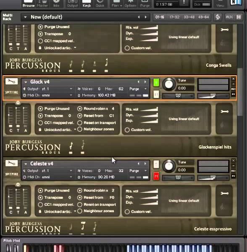Open the Options gear in toolbar
Screen dimensions: 247x252
[x=130, y=4]
